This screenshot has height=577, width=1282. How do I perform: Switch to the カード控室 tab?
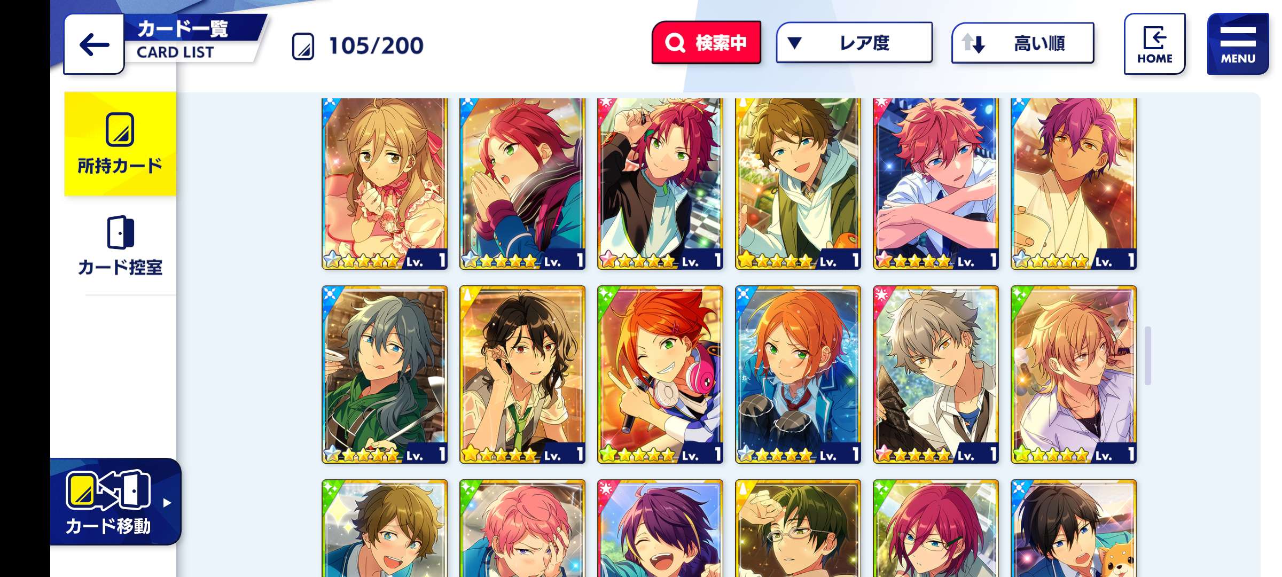120,246
